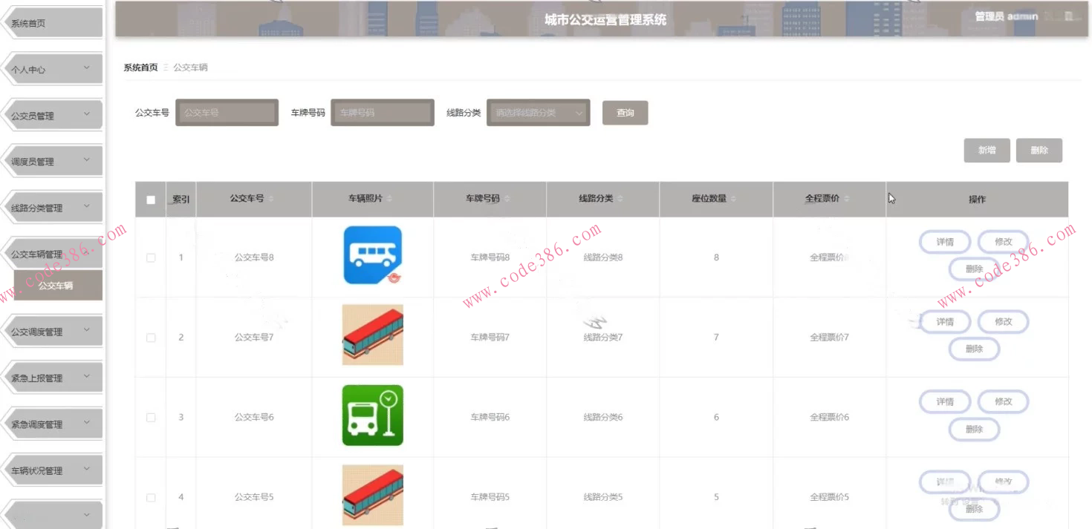The width and height of the screenshot is (1092, 529).
Task: Click the sort icon beside 公交车号 column header
Action: tap(269, 199)
